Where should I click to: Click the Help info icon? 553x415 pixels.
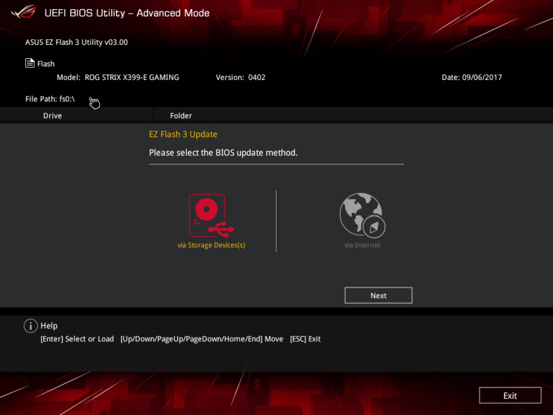pos(31,326)
